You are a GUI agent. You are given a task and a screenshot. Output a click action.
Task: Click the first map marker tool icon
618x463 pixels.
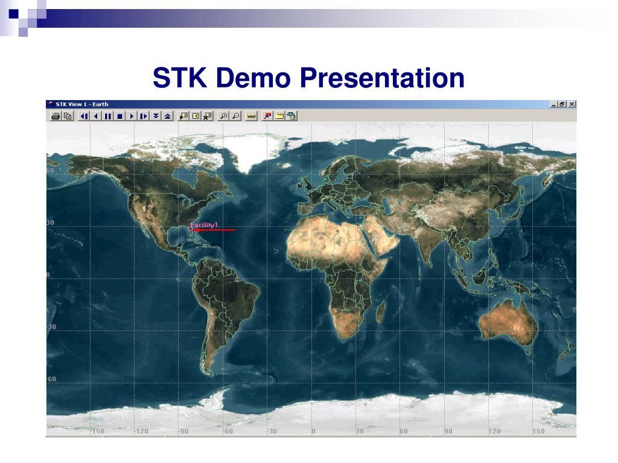[x=183, y=116]
